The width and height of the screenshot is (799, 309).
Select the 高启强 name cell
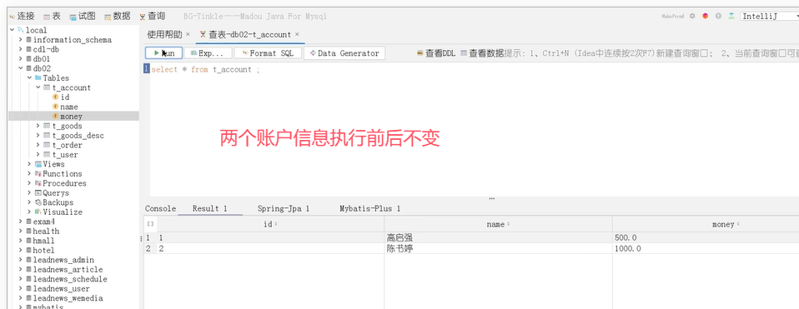[x=498, y=237]
